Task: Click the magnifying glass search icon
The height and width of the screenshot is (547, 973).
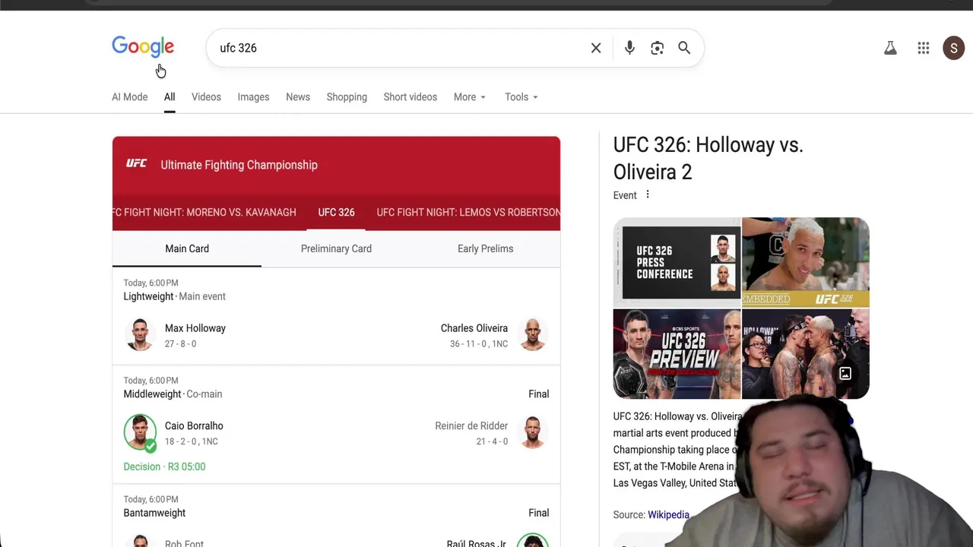Action: tap(684, 48)
